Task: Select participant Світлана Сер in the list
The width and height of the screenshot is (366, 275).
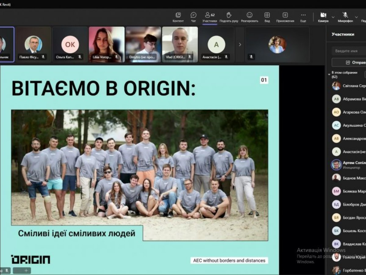Action: 349,86
